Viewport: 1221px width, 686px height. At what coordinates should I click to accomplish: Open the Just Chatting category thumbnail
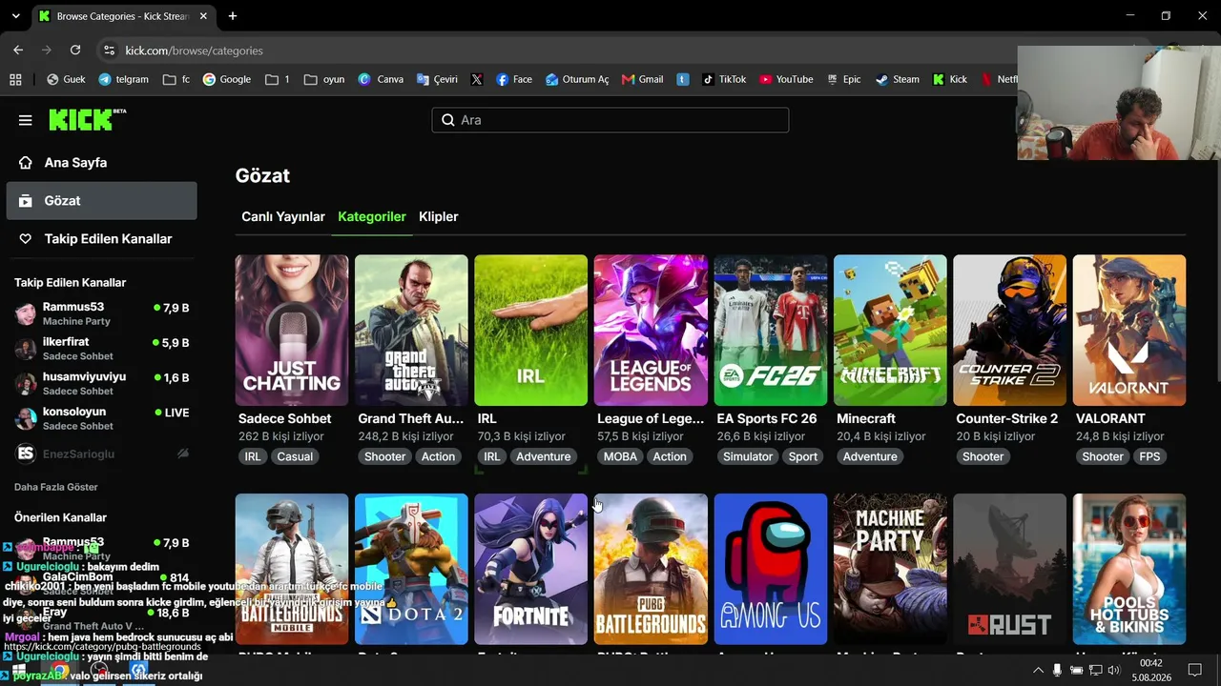292,330
